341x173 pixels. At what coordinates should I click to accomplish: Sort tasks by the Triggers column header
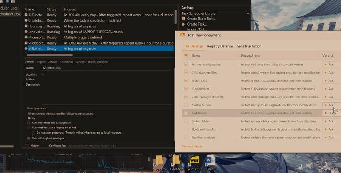tap(70, 10)
